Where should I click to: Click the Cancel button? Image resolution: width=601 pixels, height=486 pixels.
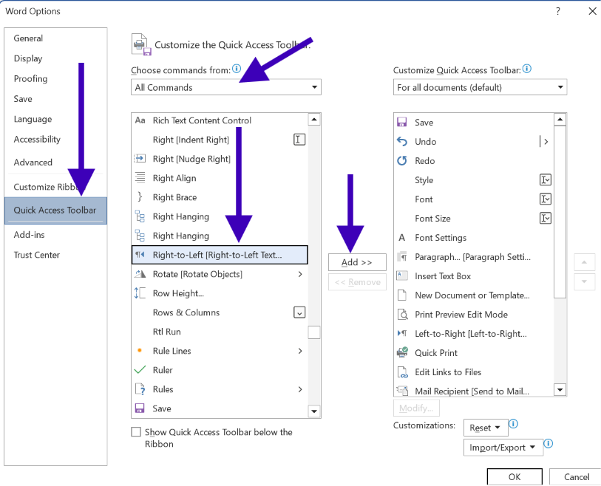pos(577,477)
